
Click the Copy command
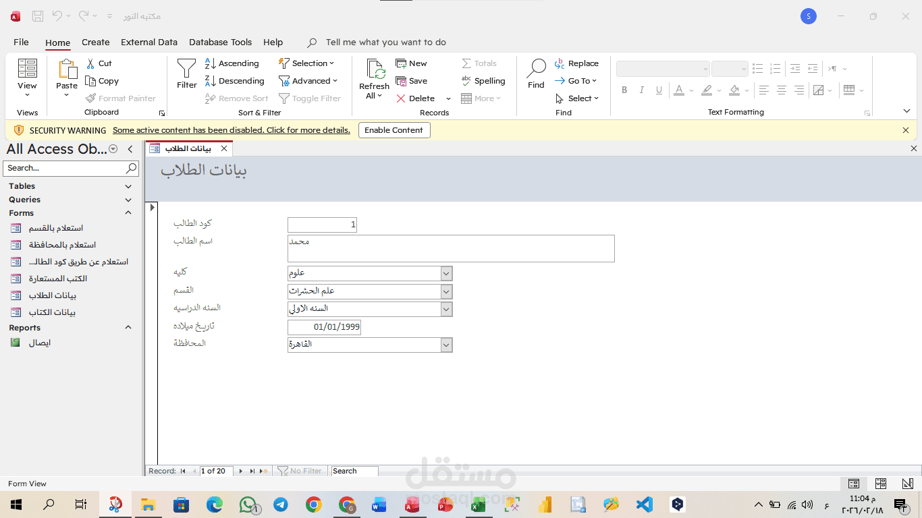[x=102, y=81]
